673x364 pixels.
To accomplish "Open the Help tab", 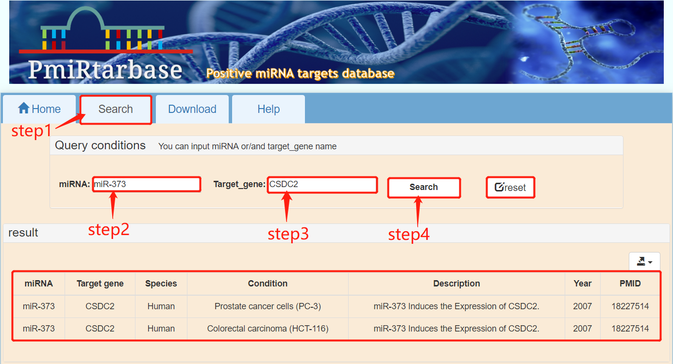I will pyautogui.click(x=269, y=109).
